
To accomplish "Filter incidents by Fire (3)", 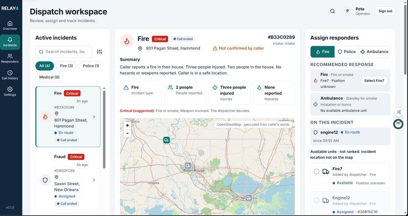I will 66,66.
